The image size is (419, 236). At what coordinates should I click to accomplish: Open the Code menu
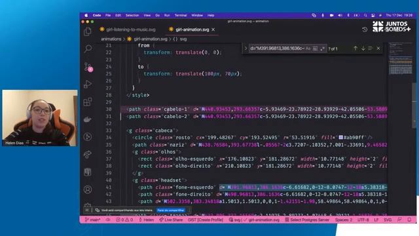tap(97, 16)
